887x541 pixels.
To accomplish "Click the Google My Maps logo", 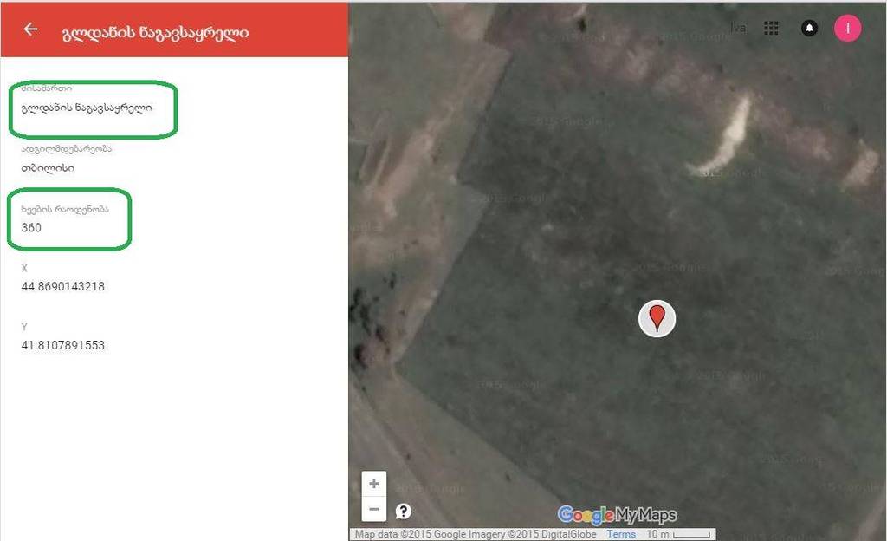I will click(x=617, y=515).
